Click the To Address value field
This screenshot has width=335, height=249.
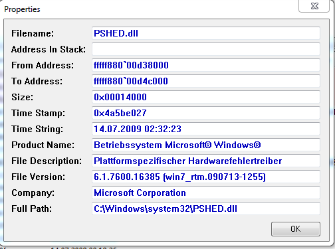pyautogui.click(x=206, y=81)
